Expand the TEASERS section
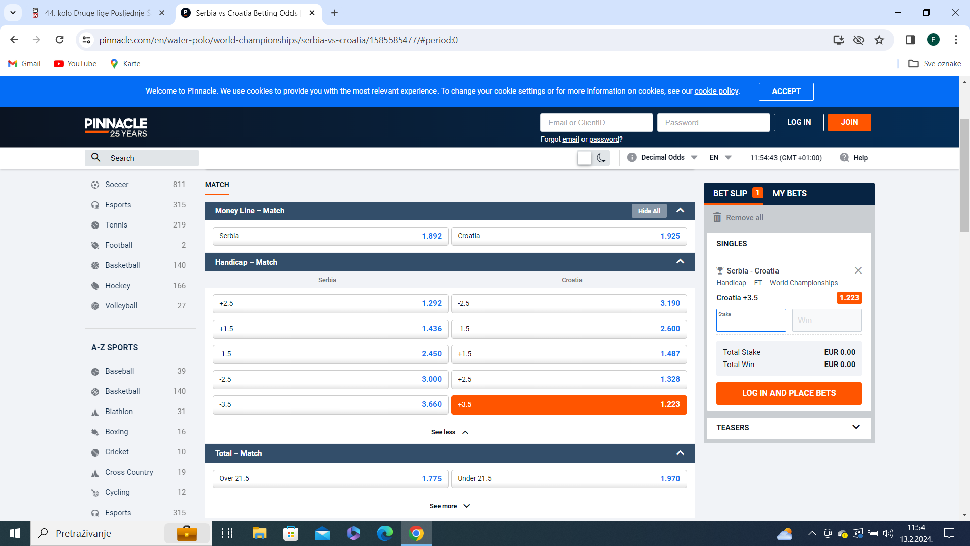 855,427
